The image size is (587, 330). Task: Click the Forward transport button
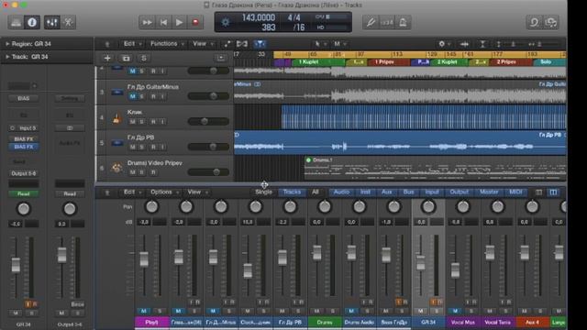coord(147,22)
